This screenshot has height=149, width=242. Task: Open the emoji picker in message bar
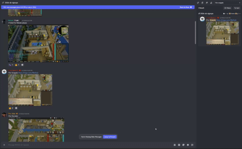point(188,145)
